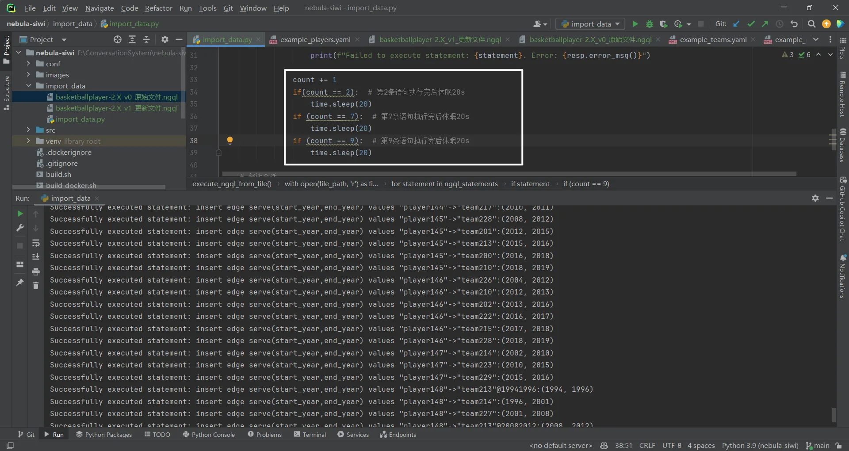The width and height of the screenshot is (849, 451).
Task: Print the Run console output
Action: 36,271
